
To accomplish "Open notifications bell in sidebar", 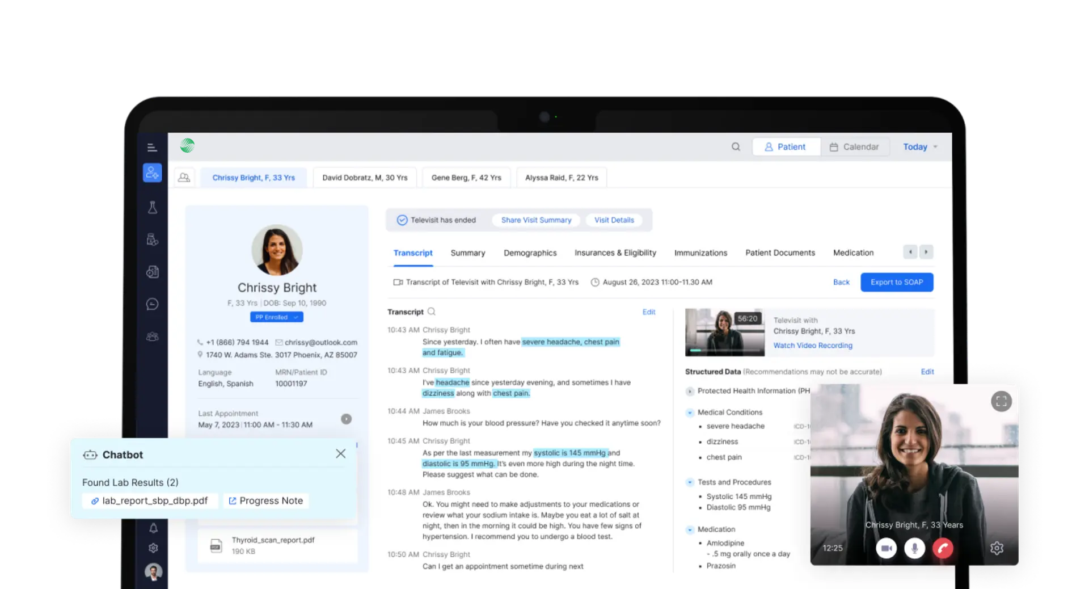I will tap(153, 528).
